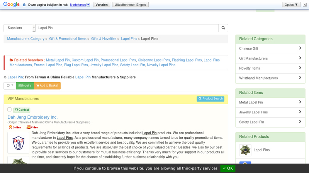Viewport: 309px width, 173px height.
Task: Go to Gifts & Novelties breadcrumb
Action: (104, 39)
